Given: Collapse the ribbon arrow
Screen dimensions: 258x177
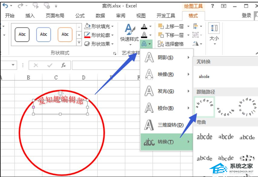Looking at the screenshot, I should [257, 53].
